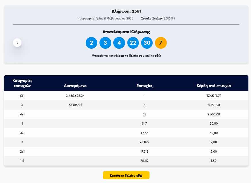Open the 'εδώ' link for online submission
This screenshot has height=183, width=251.
pyautogui.click(x=158, y=56)
